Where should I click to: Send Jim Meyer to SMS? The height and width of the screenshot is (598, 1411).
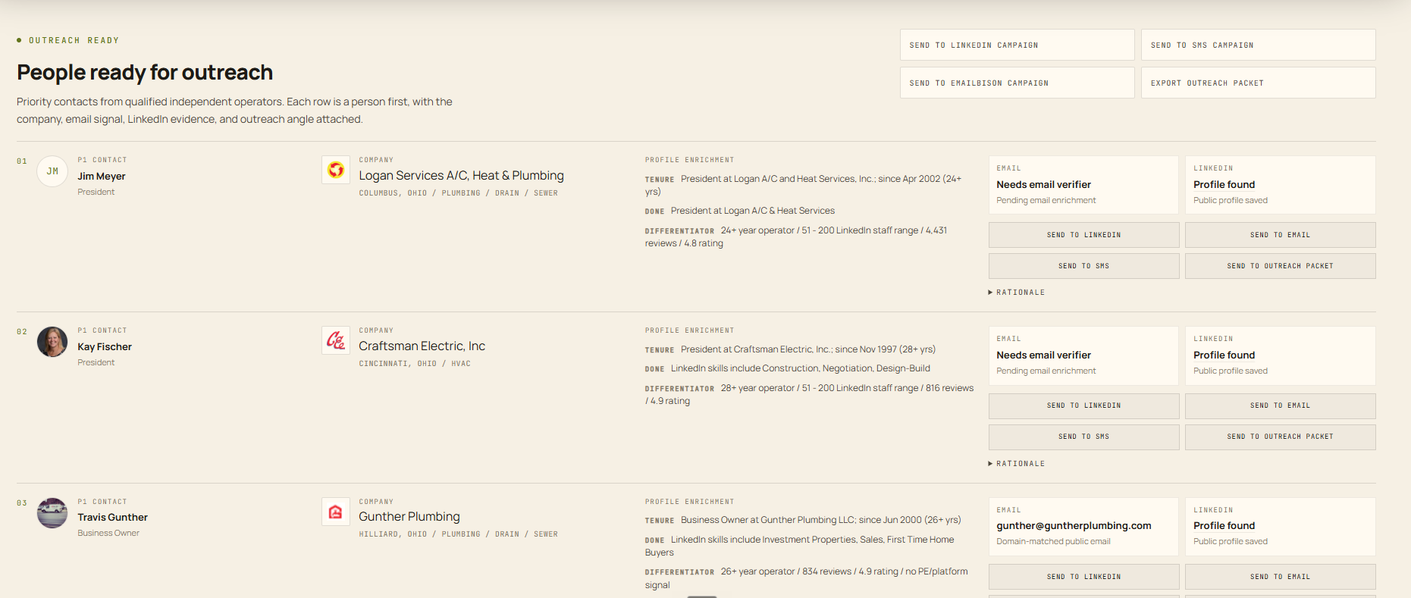(x=1083, y=266)
